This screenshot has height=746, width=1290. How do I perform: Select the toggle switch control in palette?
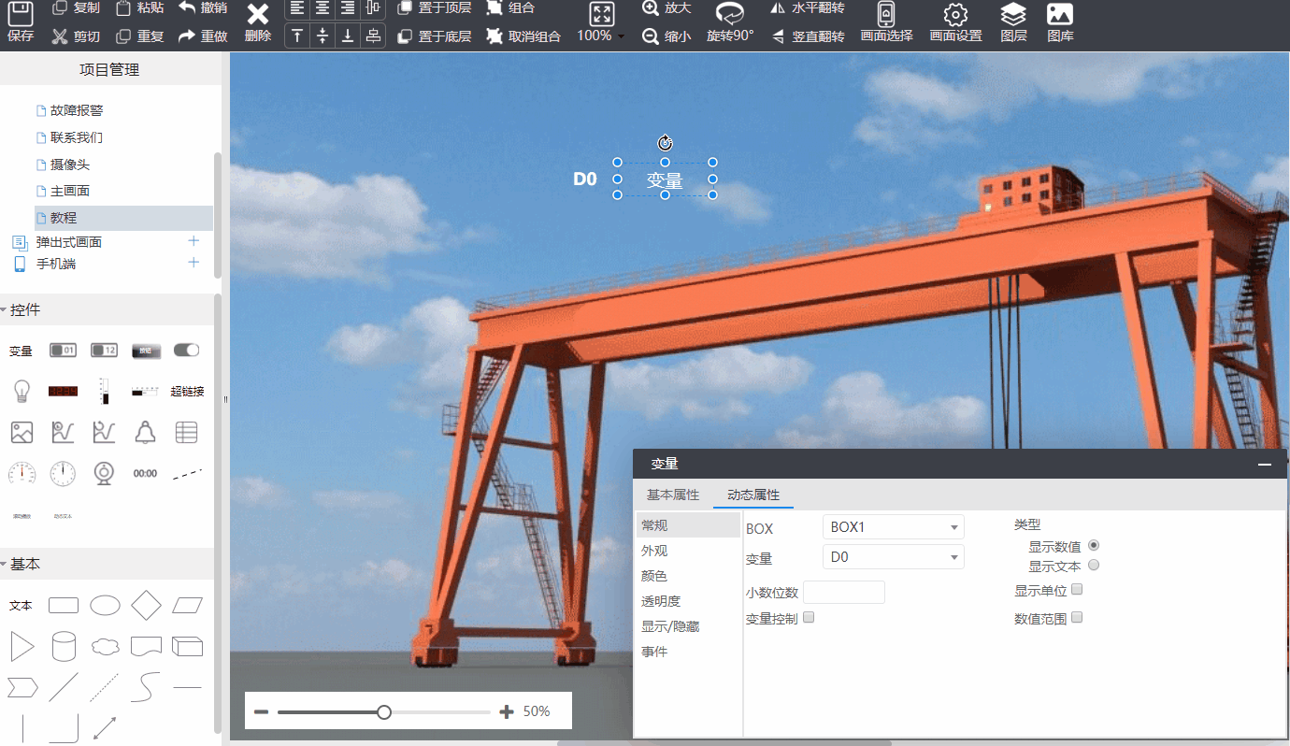[x=187, y=350]
